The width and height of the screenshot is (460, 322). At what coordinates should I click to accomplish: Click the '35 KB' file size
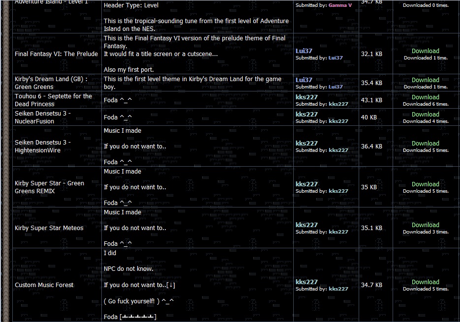click(369, 187)
